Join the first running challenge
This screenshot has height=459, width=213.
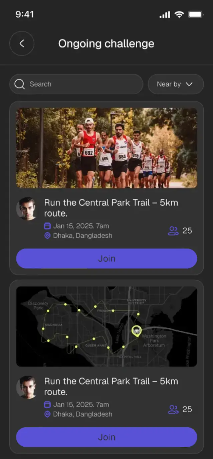tap(106, 259)
